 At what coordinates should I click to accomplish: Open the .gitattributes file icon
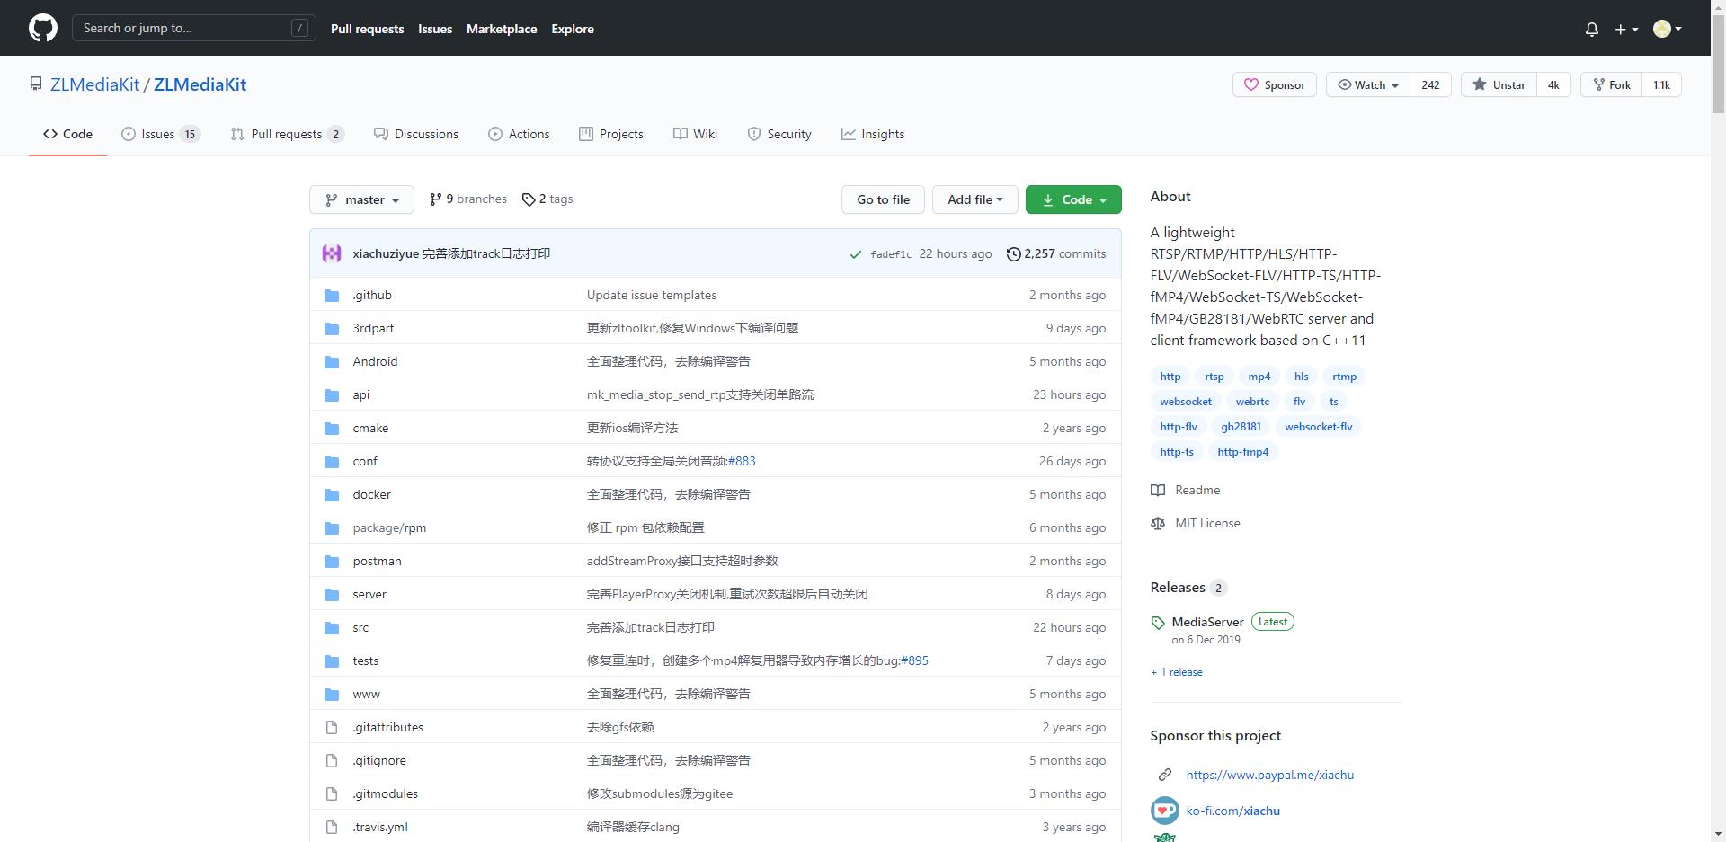[332, 727]
